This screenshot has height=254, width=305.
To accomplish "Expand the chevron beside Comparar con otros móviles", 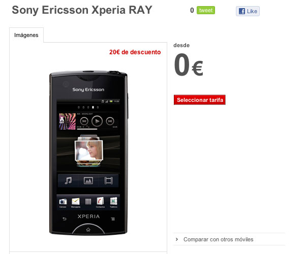I will pos(176,239).
